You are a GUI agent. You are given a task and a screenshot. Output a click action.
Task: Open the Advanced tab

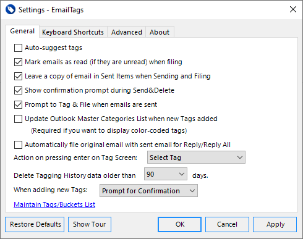(x=127, y=32)
